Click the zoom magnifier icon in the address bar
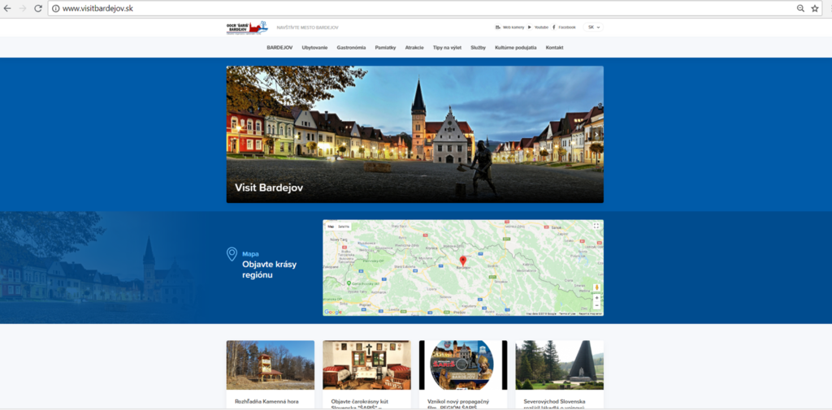832x410 pixels. click(x=800, y=8)
